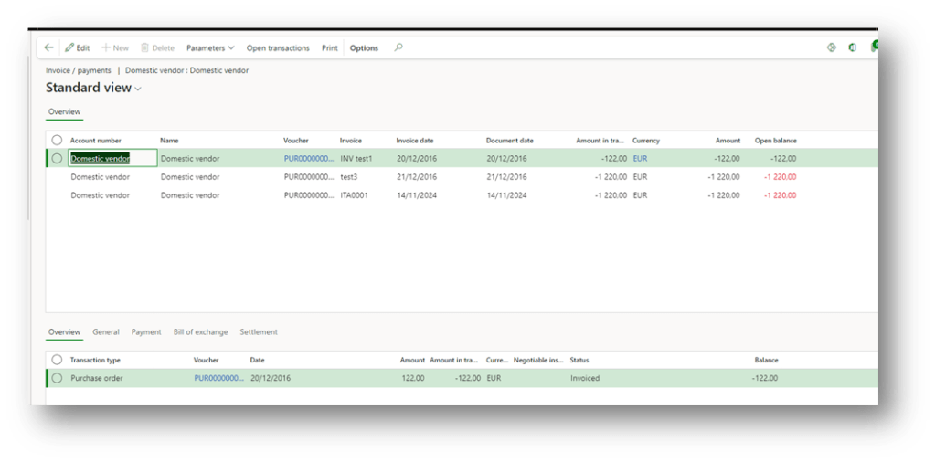This screenshot has width=935, height=462.
Task: Click the Edit pencil button
Action: (77, 47)
